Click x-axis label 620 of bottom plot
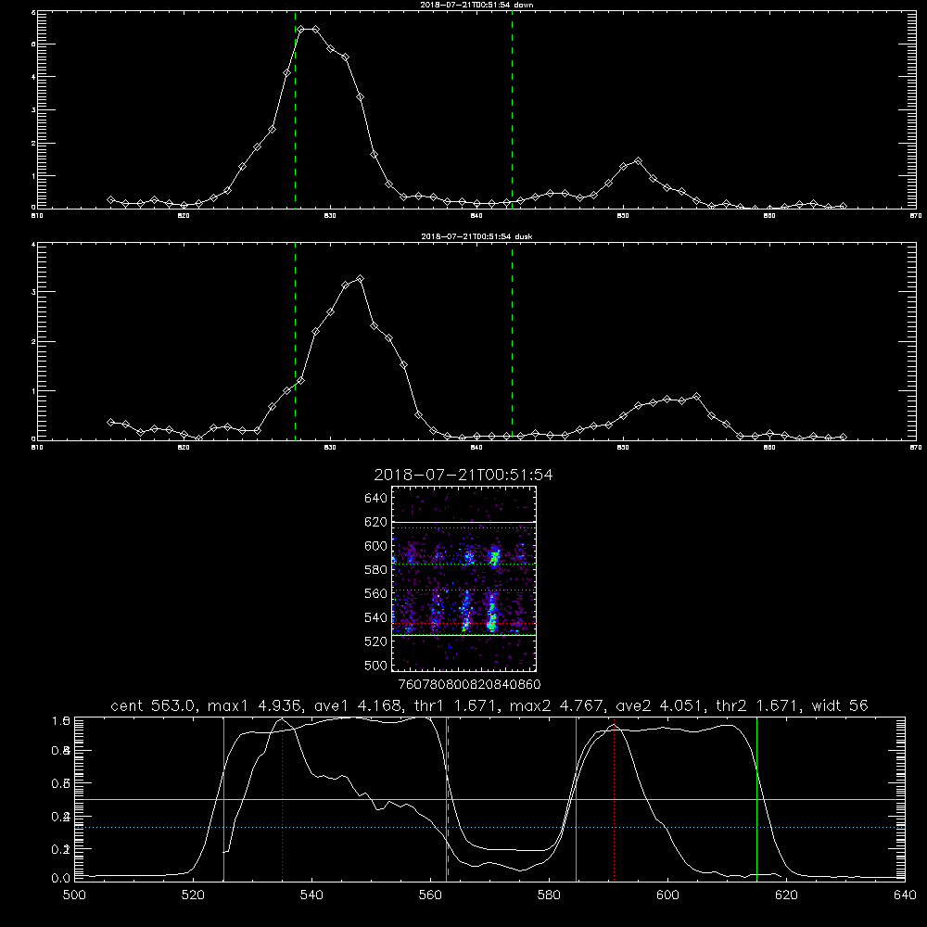 786,895
